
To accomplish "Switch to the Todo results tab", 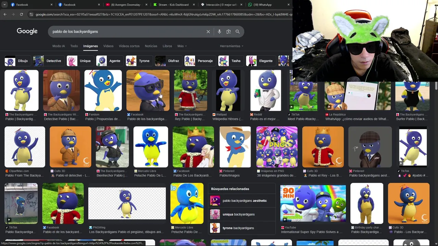I will pos(74,46).
